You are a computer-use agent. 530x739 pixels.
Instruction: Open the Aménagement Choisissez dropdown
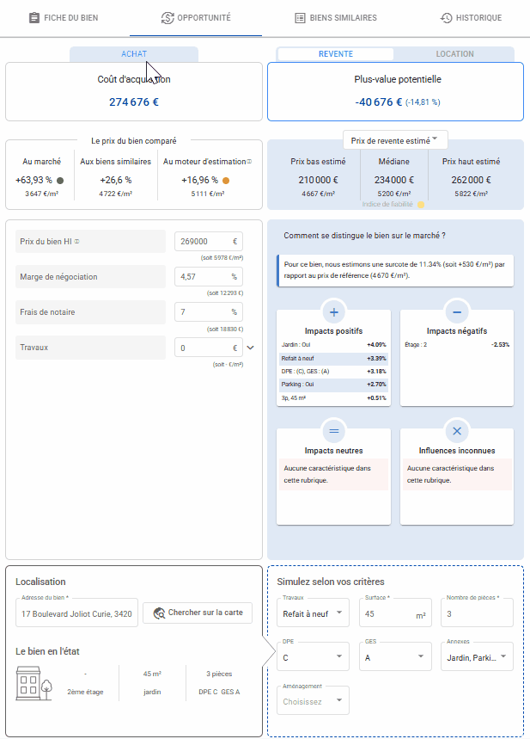(313, 701)
